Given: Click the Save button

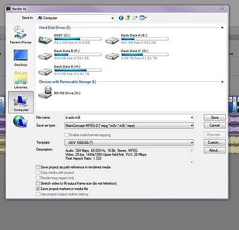Looking at the screenshot, I should point(215,118).
